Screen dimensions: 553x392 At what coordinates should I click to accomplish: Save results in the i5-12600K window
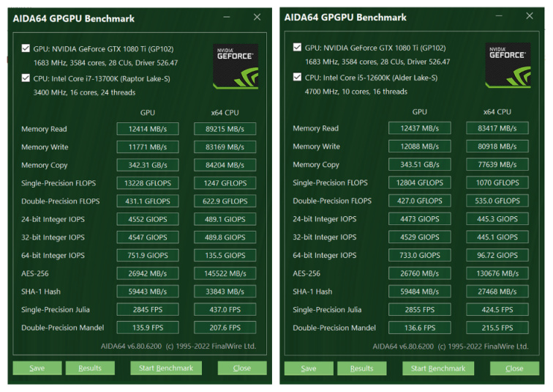tap(309, 369)
